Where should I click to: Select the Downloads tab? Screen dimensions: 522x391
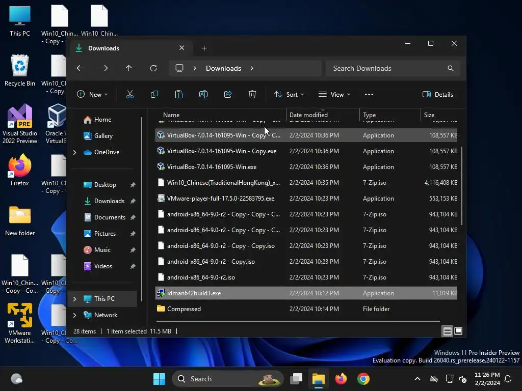pos(130,48)
